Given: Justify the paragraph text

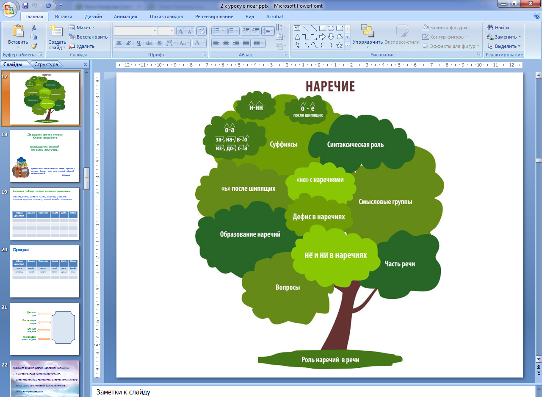Looking at the screenshot, I should pyautogui.click(x=246, y=43).
